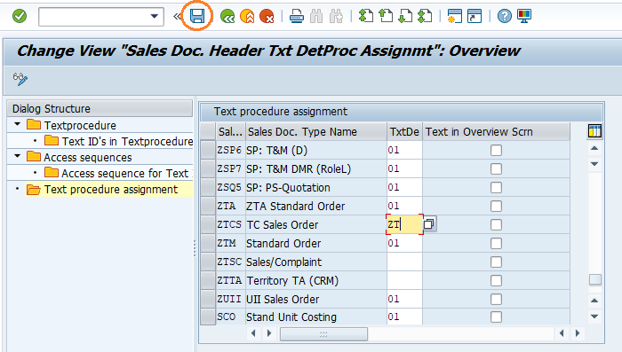
Task: Check Text in Overview box for ZTA
Action: (x=496, y=206)
